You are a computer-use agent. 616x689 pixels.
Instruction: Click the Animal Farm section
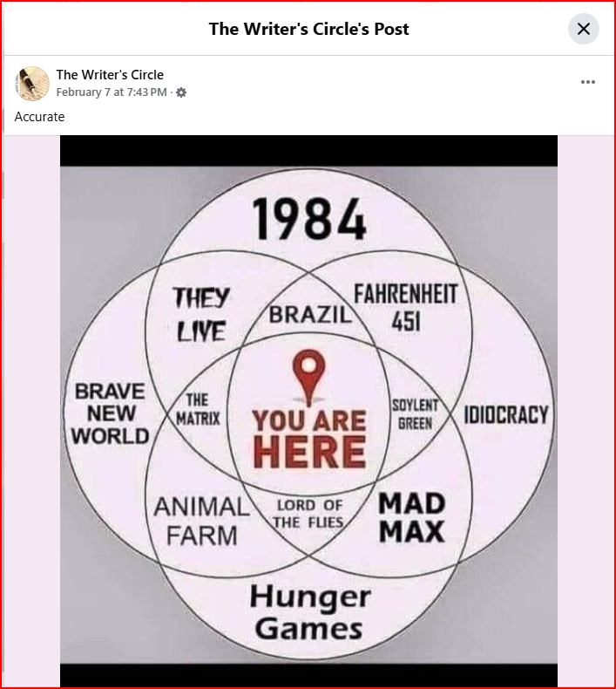pyautogui.click(x=201, y=522)
